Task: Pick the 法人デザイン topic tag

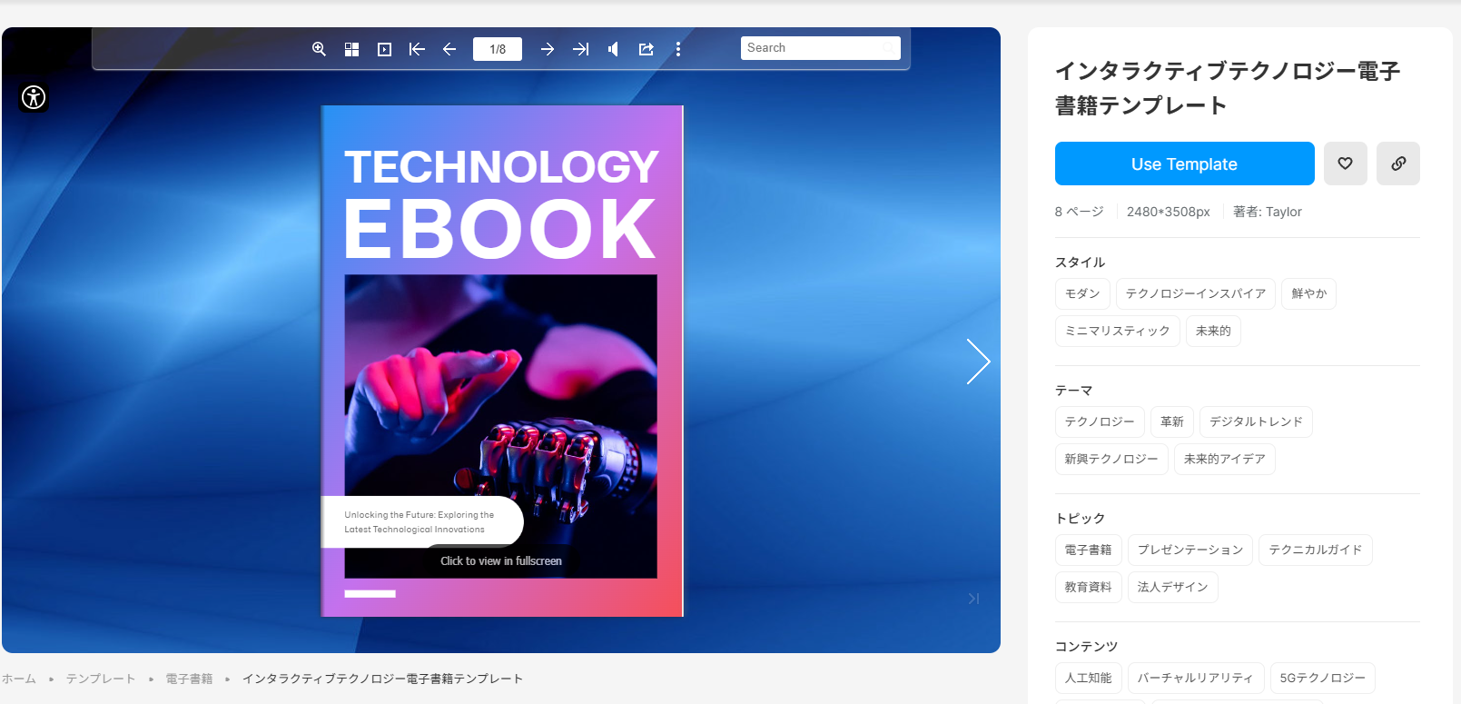Action: coord(1173,587)
